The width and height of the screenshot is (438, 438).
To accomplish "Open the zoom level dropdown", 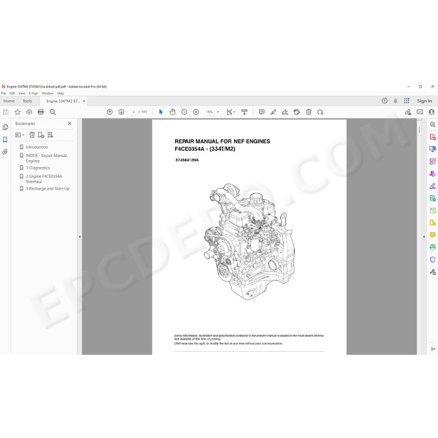I will pyautogui.click(x=213, y=112).
